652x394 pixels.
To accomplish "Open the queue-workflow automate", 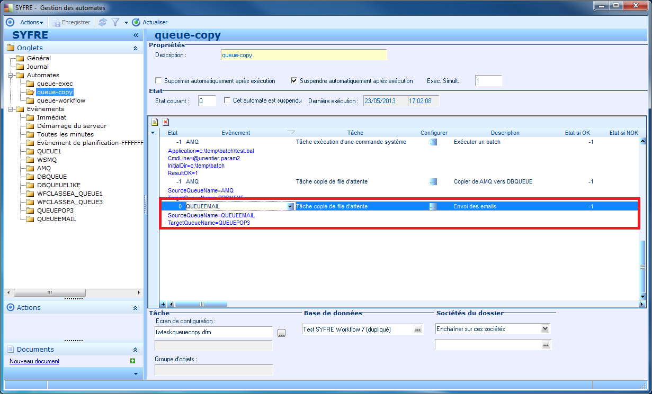I will [61, 100].
